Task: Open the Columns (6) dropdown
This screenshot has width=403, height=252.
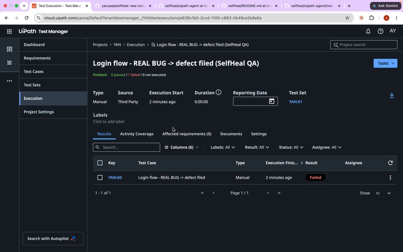Action: [181, 147]
